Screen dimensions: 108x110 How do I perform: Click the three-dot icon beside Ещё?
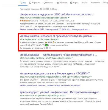click(x=82, y=3)
